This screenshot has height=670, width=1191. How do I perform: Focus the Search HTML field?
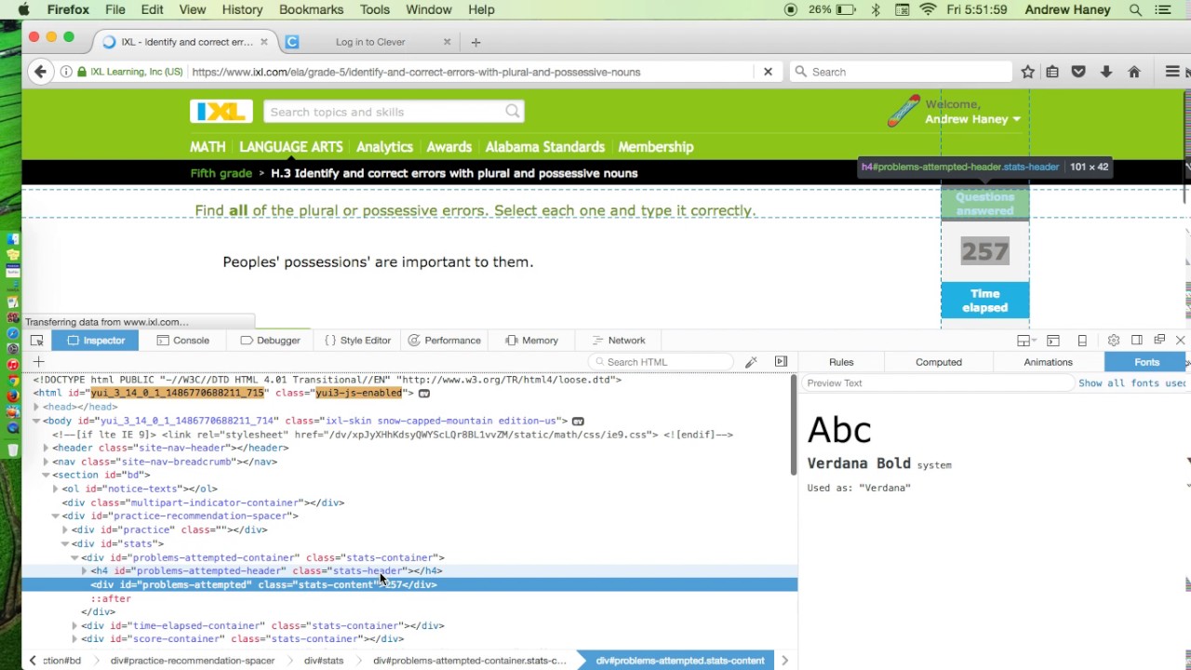pyautogui.click(x=662, y=362)
